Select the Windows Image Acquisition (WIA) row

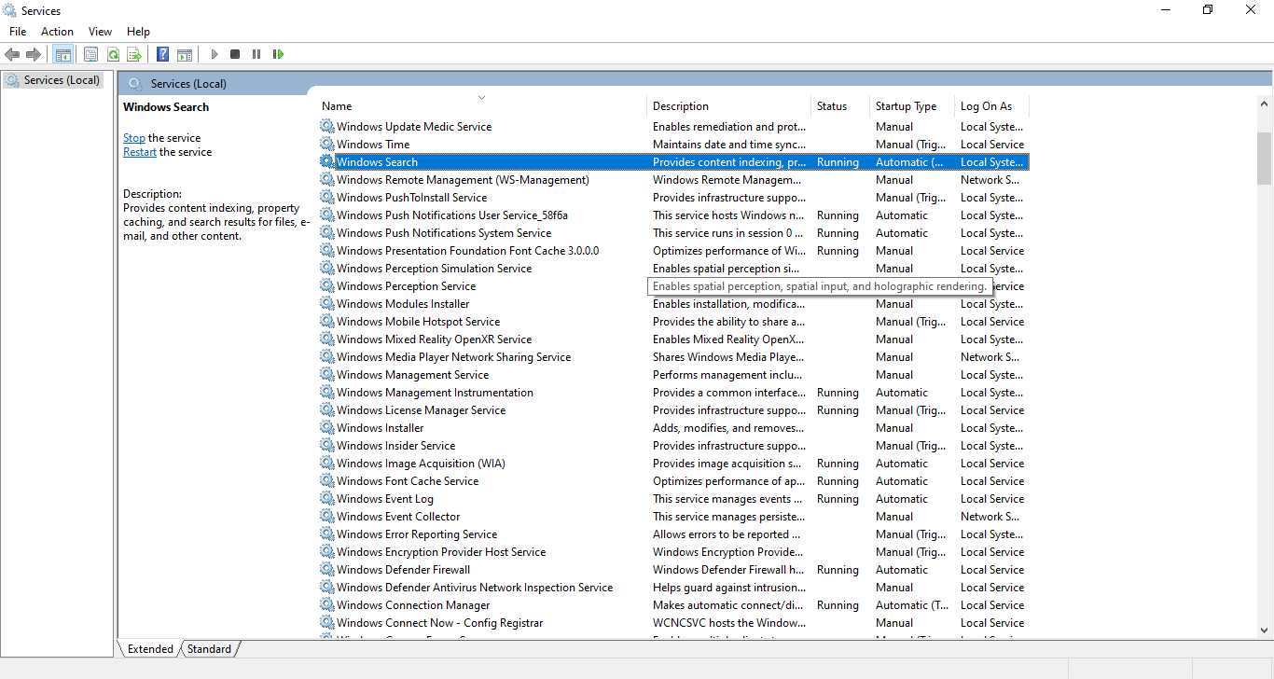pos(673,463)
